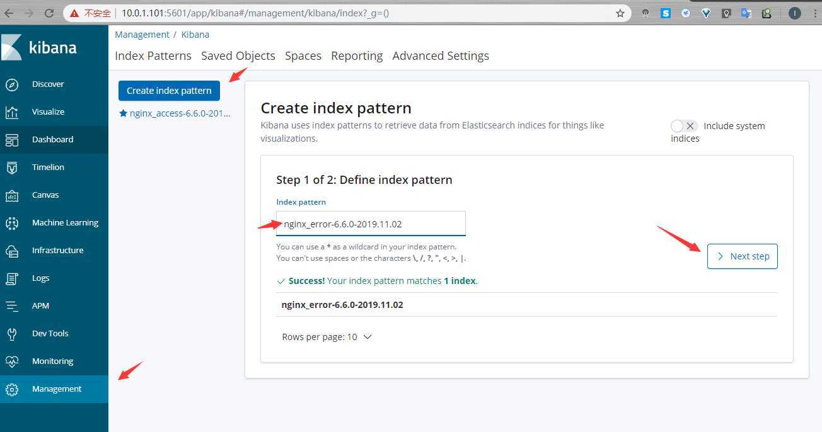Click the lightbulb extension icon

[726, 13]
